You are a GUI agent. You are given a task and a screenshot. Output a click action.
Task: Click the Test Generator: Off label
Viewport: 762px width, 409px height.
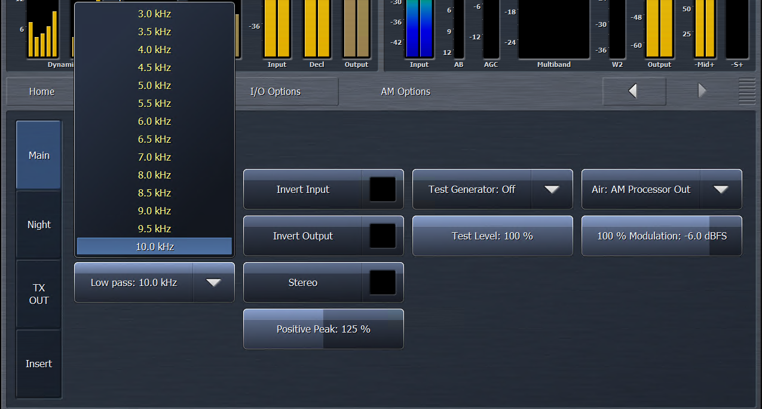pyautogui.click(x=472, y=189)
